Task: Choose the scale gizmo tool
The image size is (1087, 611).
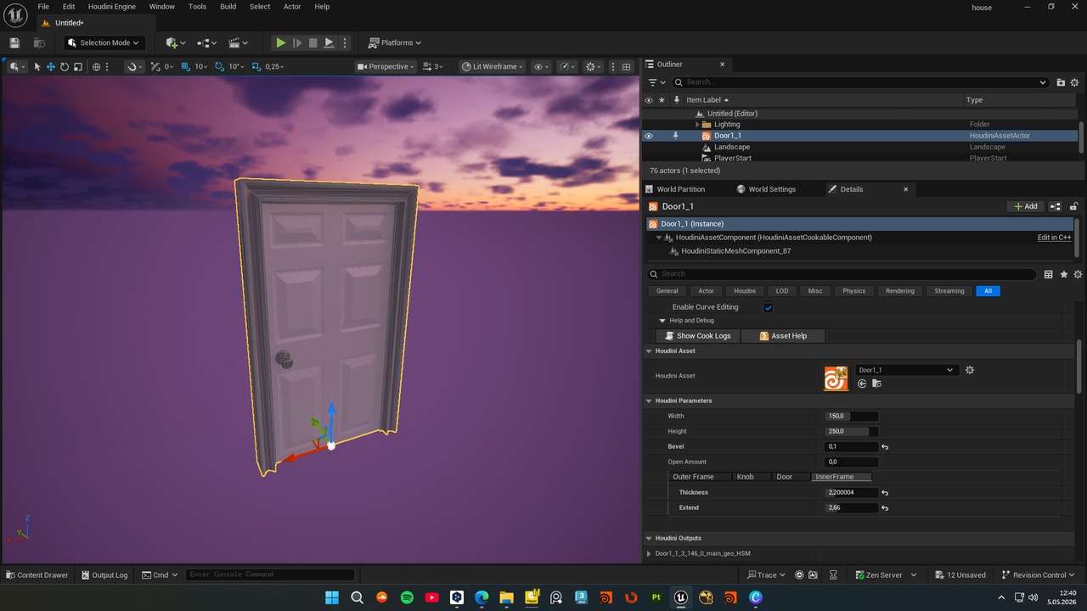Action: pos(78,66)
